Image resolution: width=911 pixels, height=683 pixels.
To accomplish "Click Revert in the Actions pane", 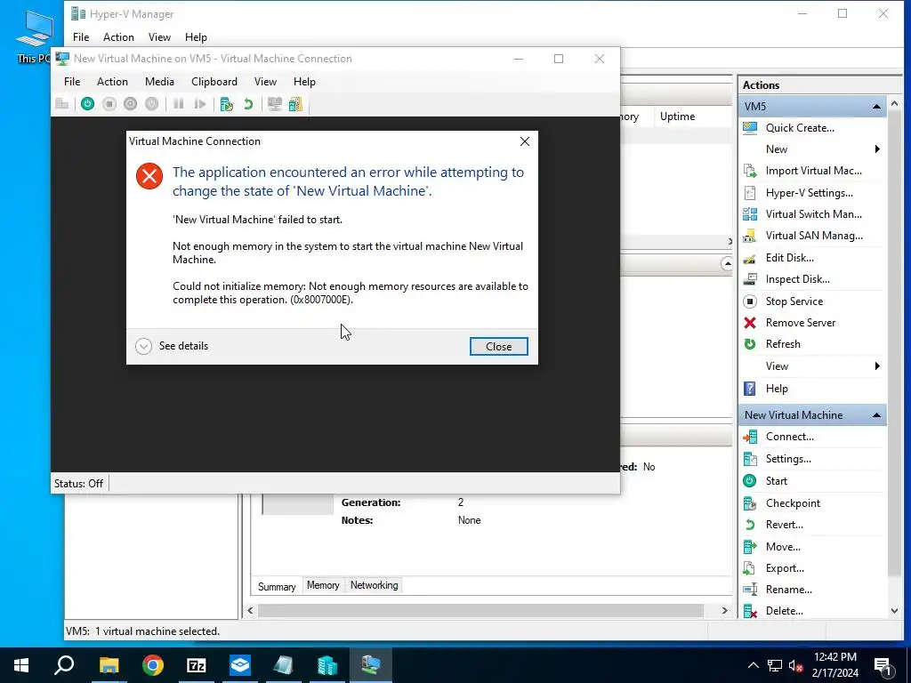I will pyautogui.click(x=784, y=525).
